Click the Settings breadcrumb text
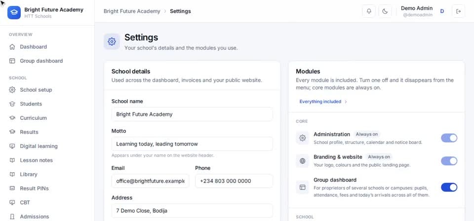The height and width of the screenshot is (221, 474). click(x=180, y=11)
